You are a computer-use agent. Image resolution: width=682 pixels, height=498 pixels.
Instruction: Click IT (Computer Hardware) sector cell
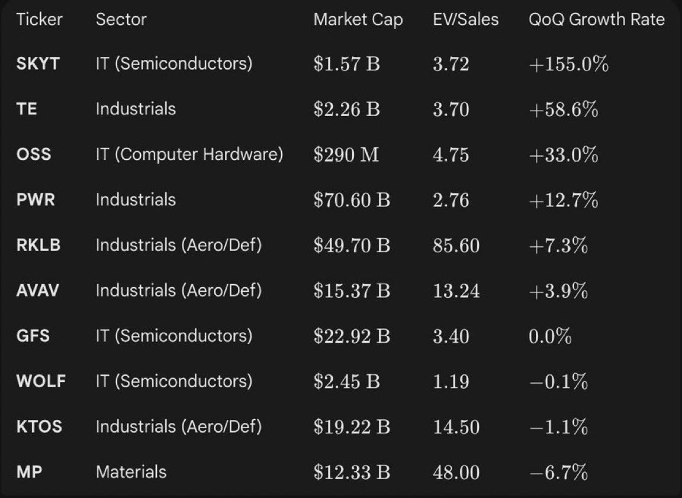point(189,155)
